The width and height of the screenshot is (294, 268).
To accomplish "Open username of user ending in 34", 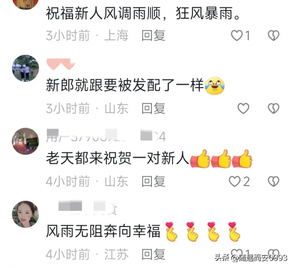I will tap(106, 135).
